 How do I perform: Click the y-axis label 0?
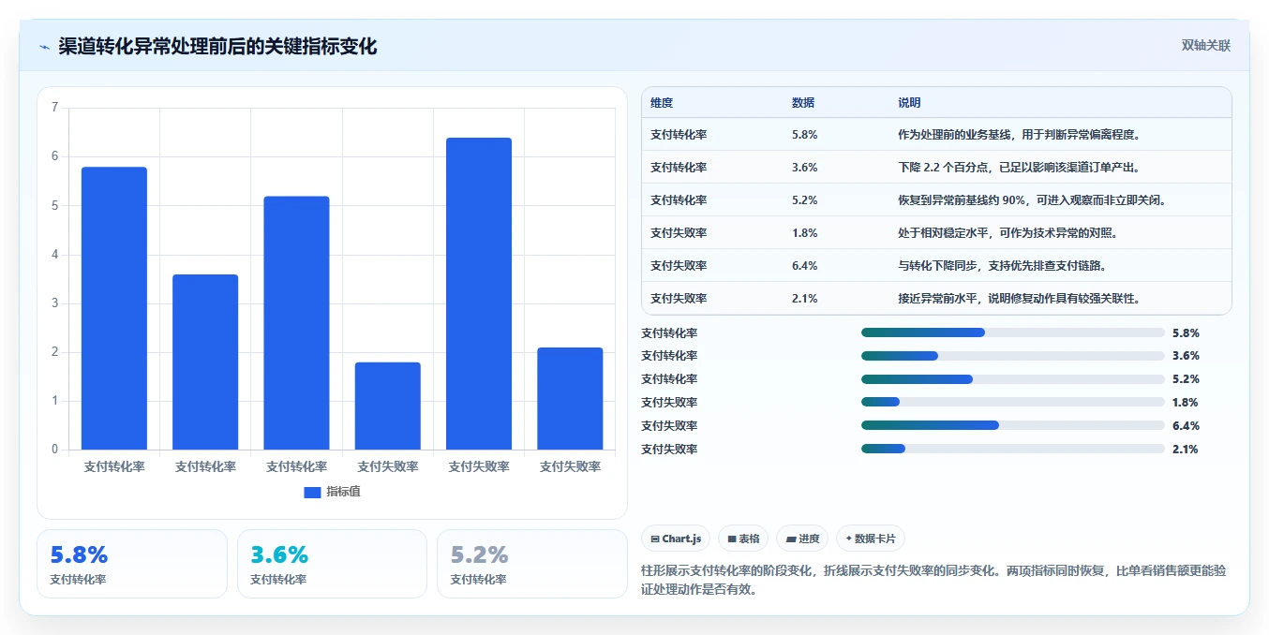(54, 450)
